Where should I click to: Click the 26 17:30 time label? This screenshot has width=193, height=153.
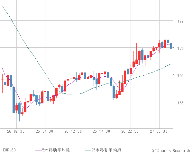[101, 131]
